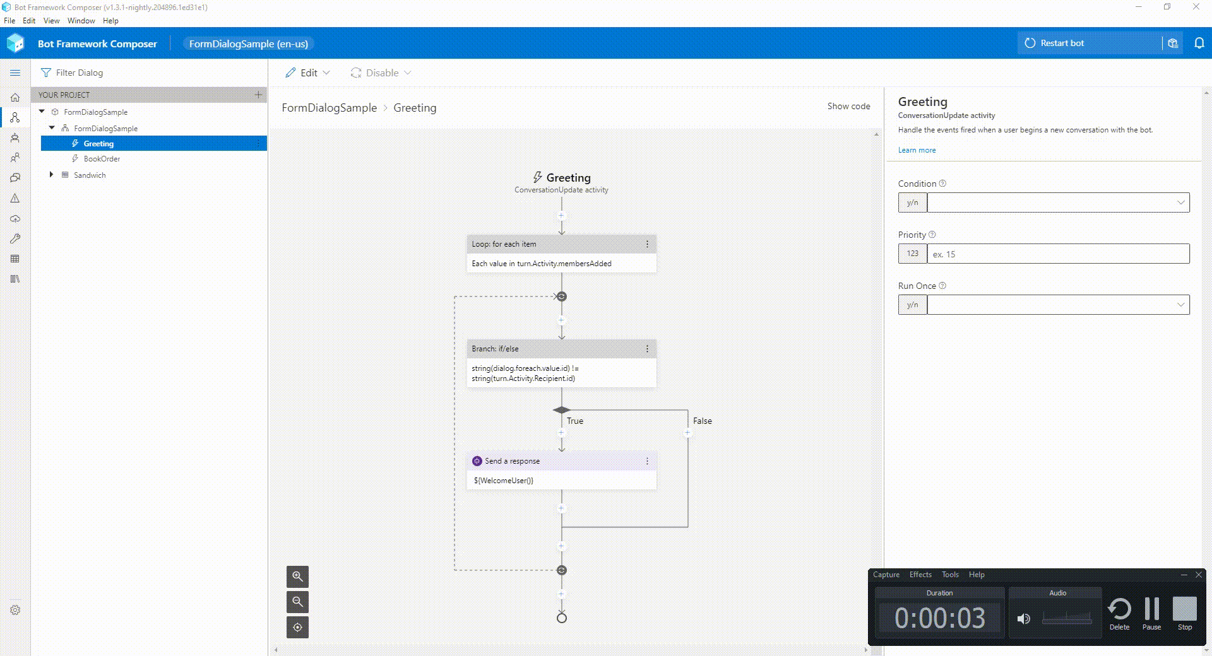
Task: Open the Publish cloud icon
Action: click(x=15, y=219)
